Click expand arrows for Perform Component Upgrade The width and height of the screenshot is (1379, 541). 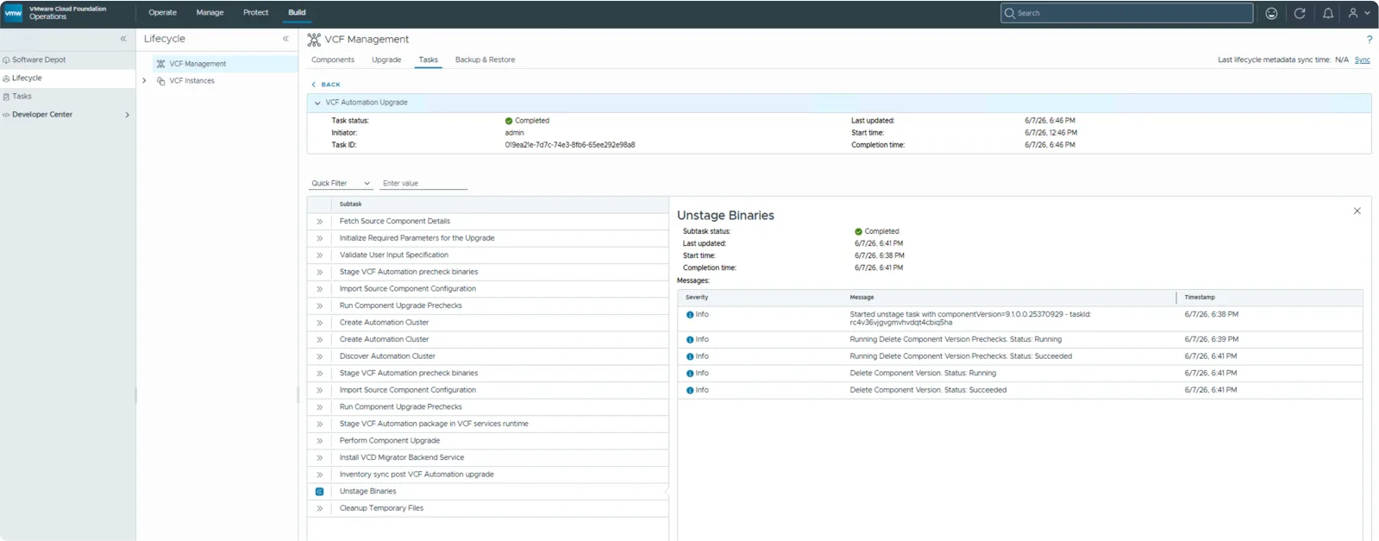319,441
